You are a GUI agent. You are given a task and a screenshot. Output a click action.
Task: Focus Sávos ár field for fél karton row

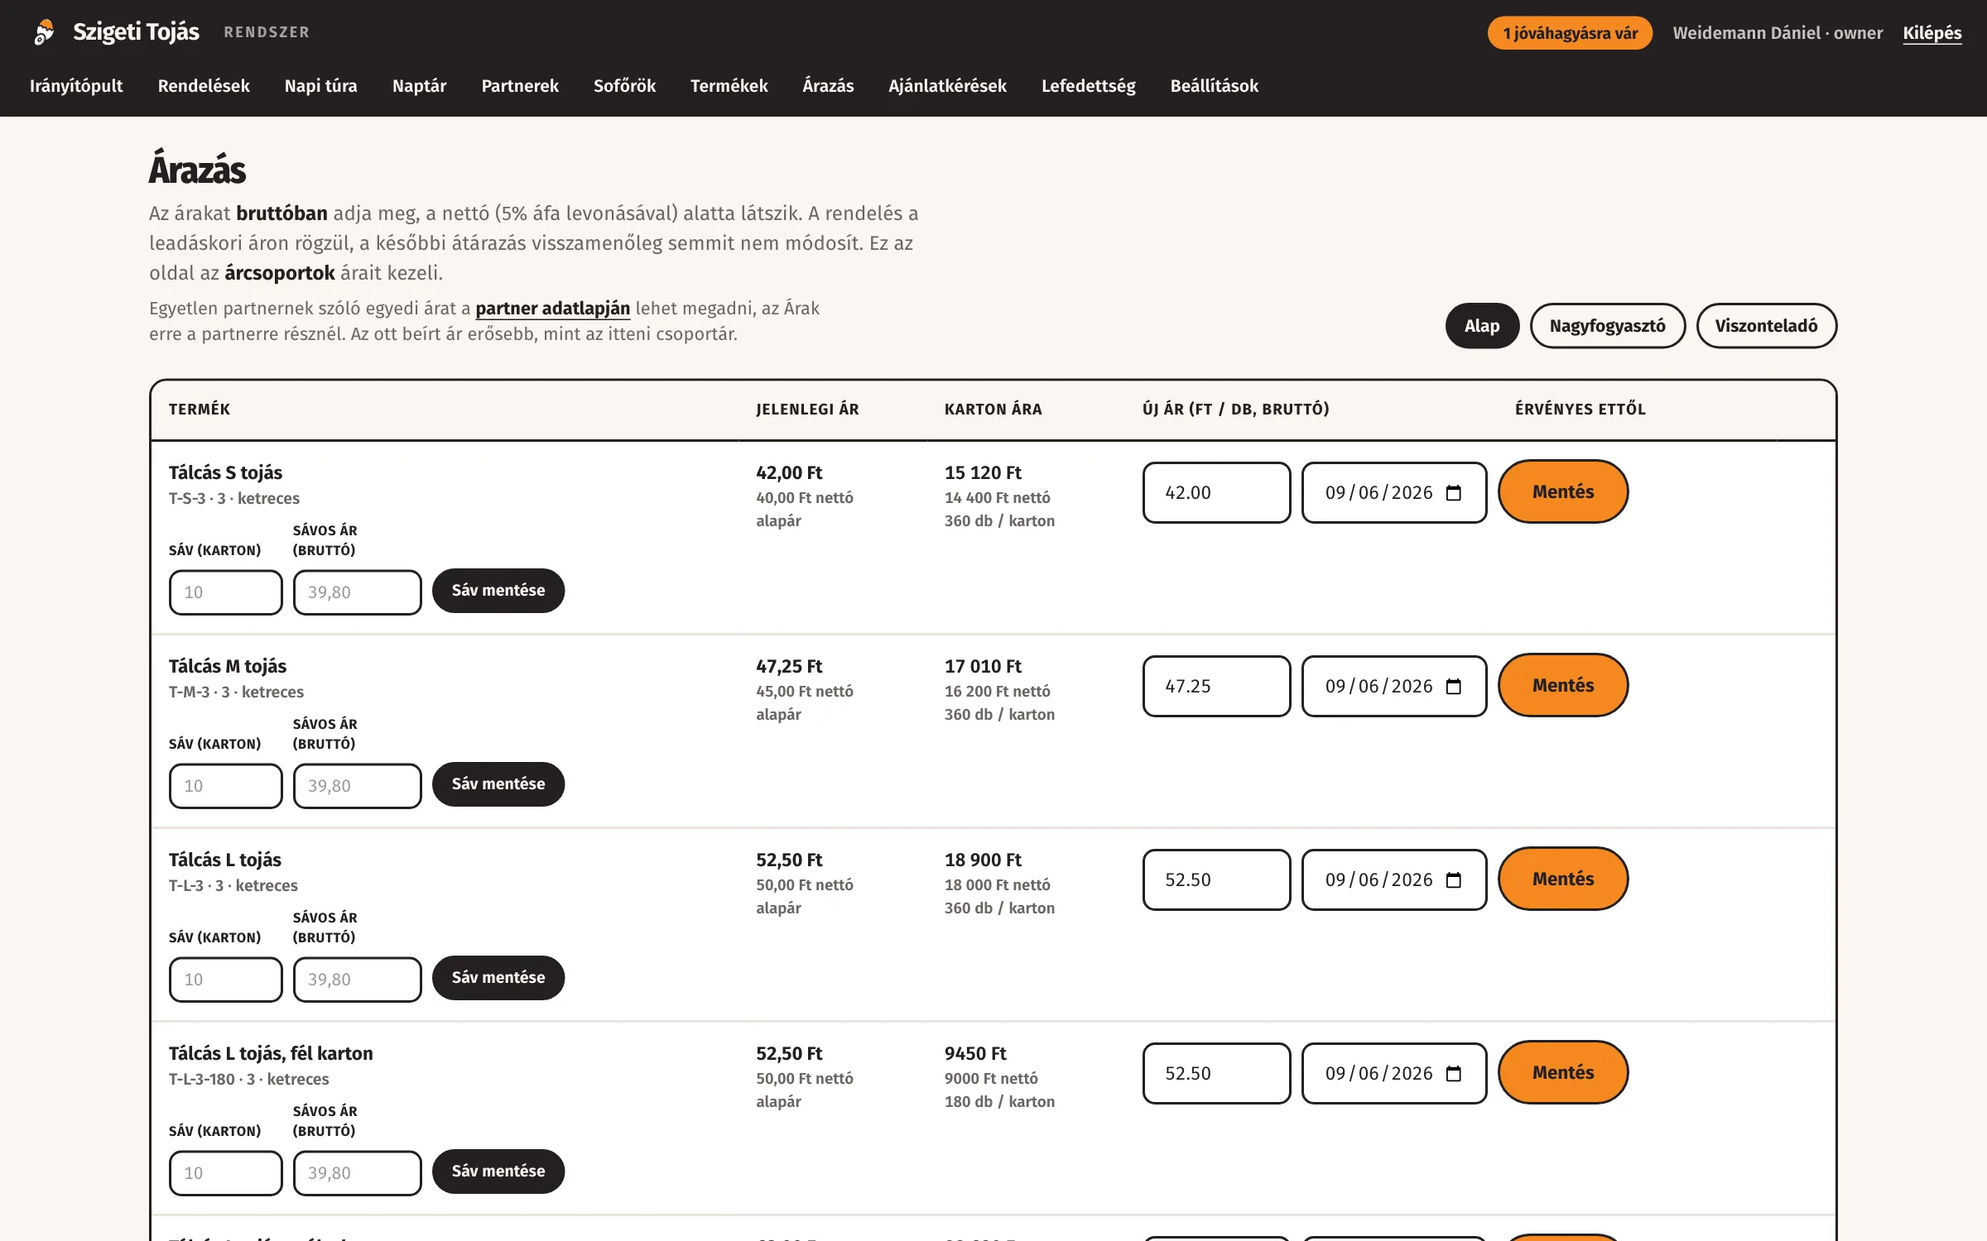point(358,1173)
